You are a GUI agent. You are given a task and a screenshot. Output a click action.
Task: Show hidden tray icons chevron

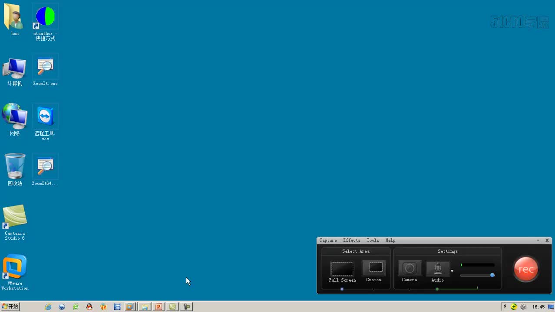(x=505, y=306)
